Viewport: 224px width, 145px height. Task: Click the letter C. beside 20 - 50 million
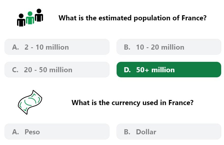click(15, 70)
